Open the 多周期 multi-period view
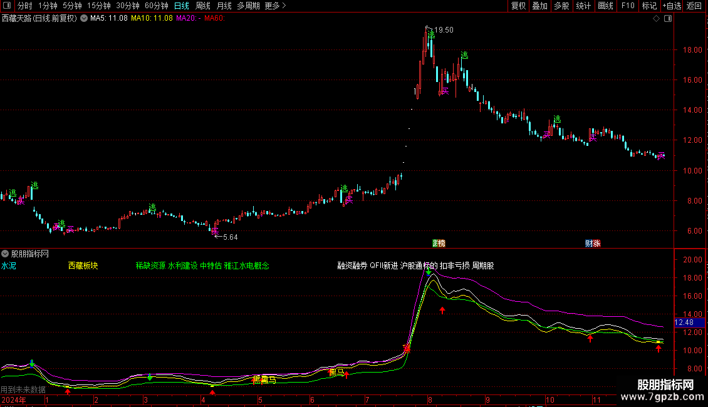 click(248, 6)
